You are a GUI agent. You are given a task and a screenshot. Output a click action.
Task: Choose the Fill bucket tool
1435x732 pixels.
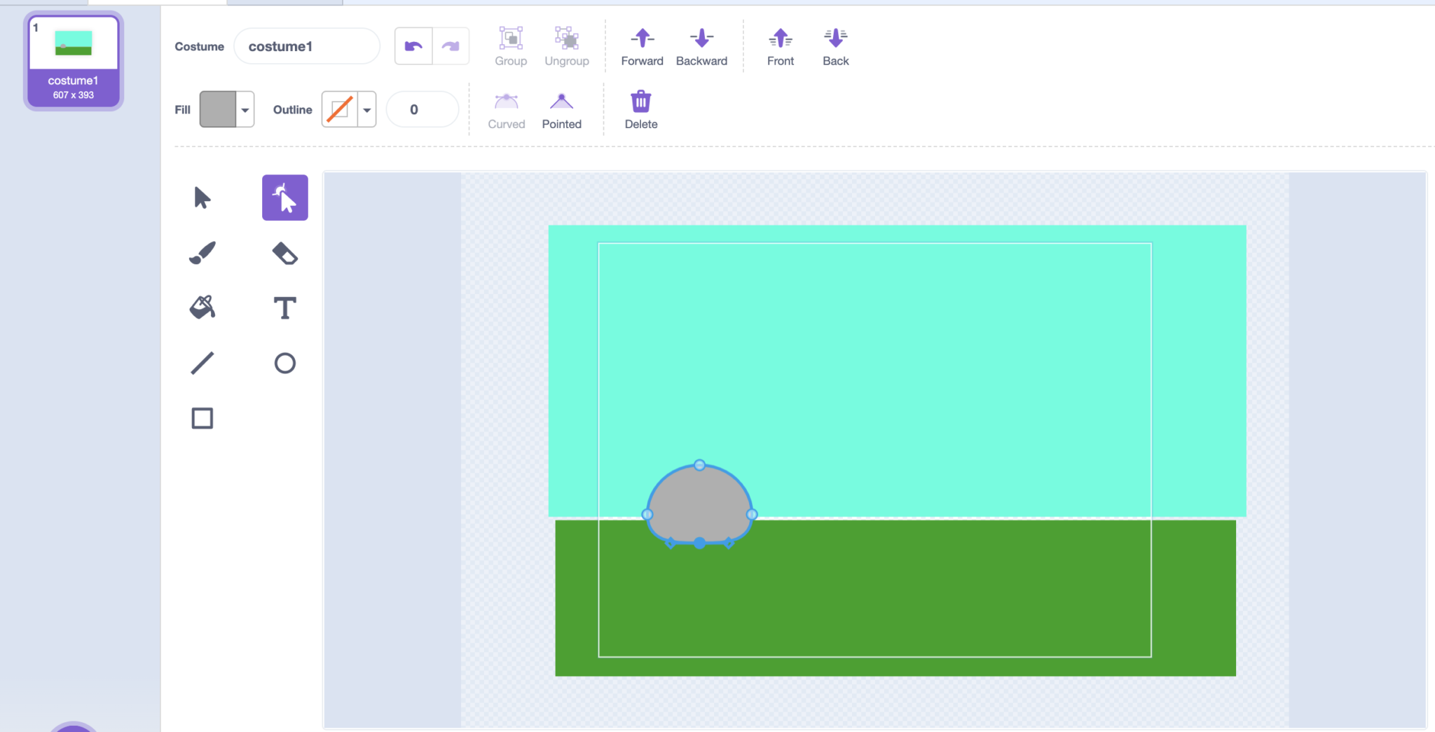click(201, 307)
